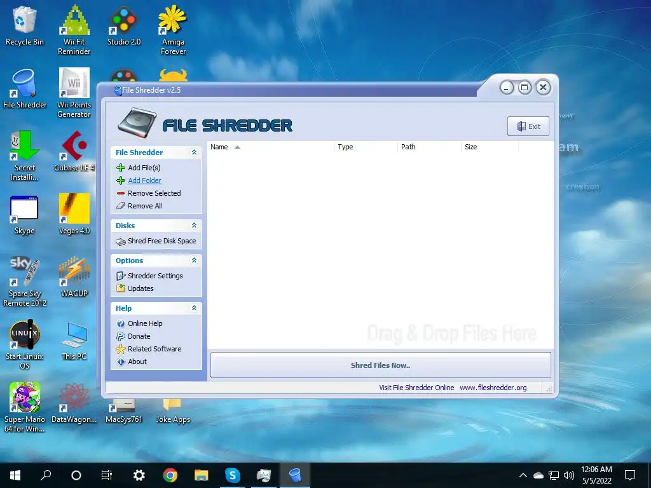The height and width of the screenshot is (488, 651).
Task: Select the File Shredder desktop shortcut
Action: click(x=25, y=89)
